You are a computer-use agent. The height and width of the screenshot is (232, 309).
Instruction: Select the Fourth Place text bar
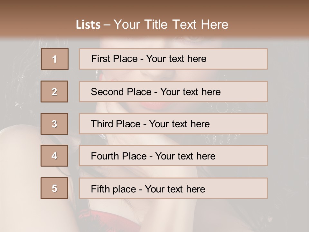(173, 156)
